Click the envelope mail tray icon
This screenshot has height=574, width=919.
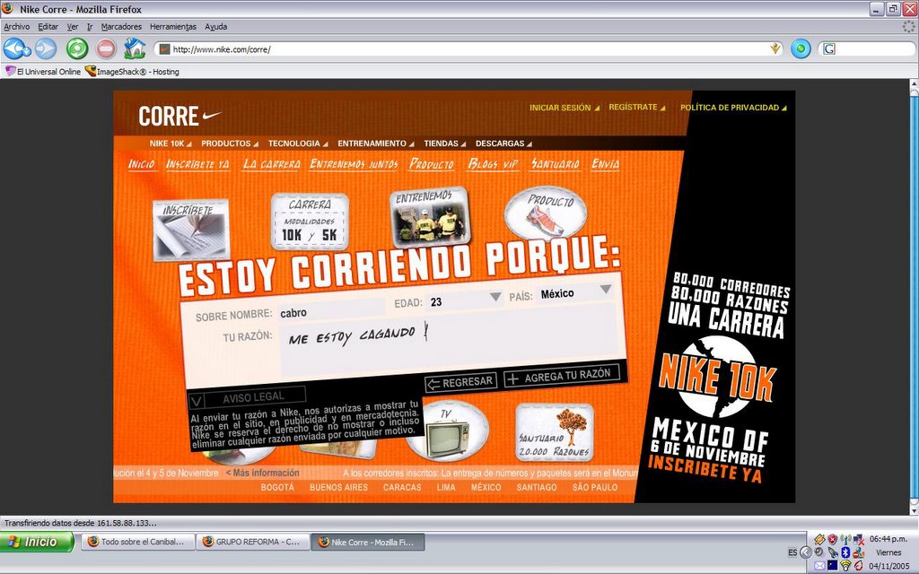pos(819,566)
